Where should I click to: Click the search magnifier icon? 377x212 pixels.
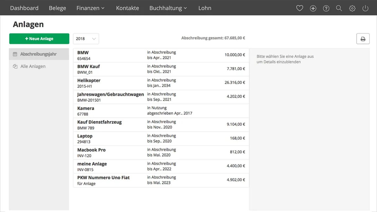(x=339, y=8)
